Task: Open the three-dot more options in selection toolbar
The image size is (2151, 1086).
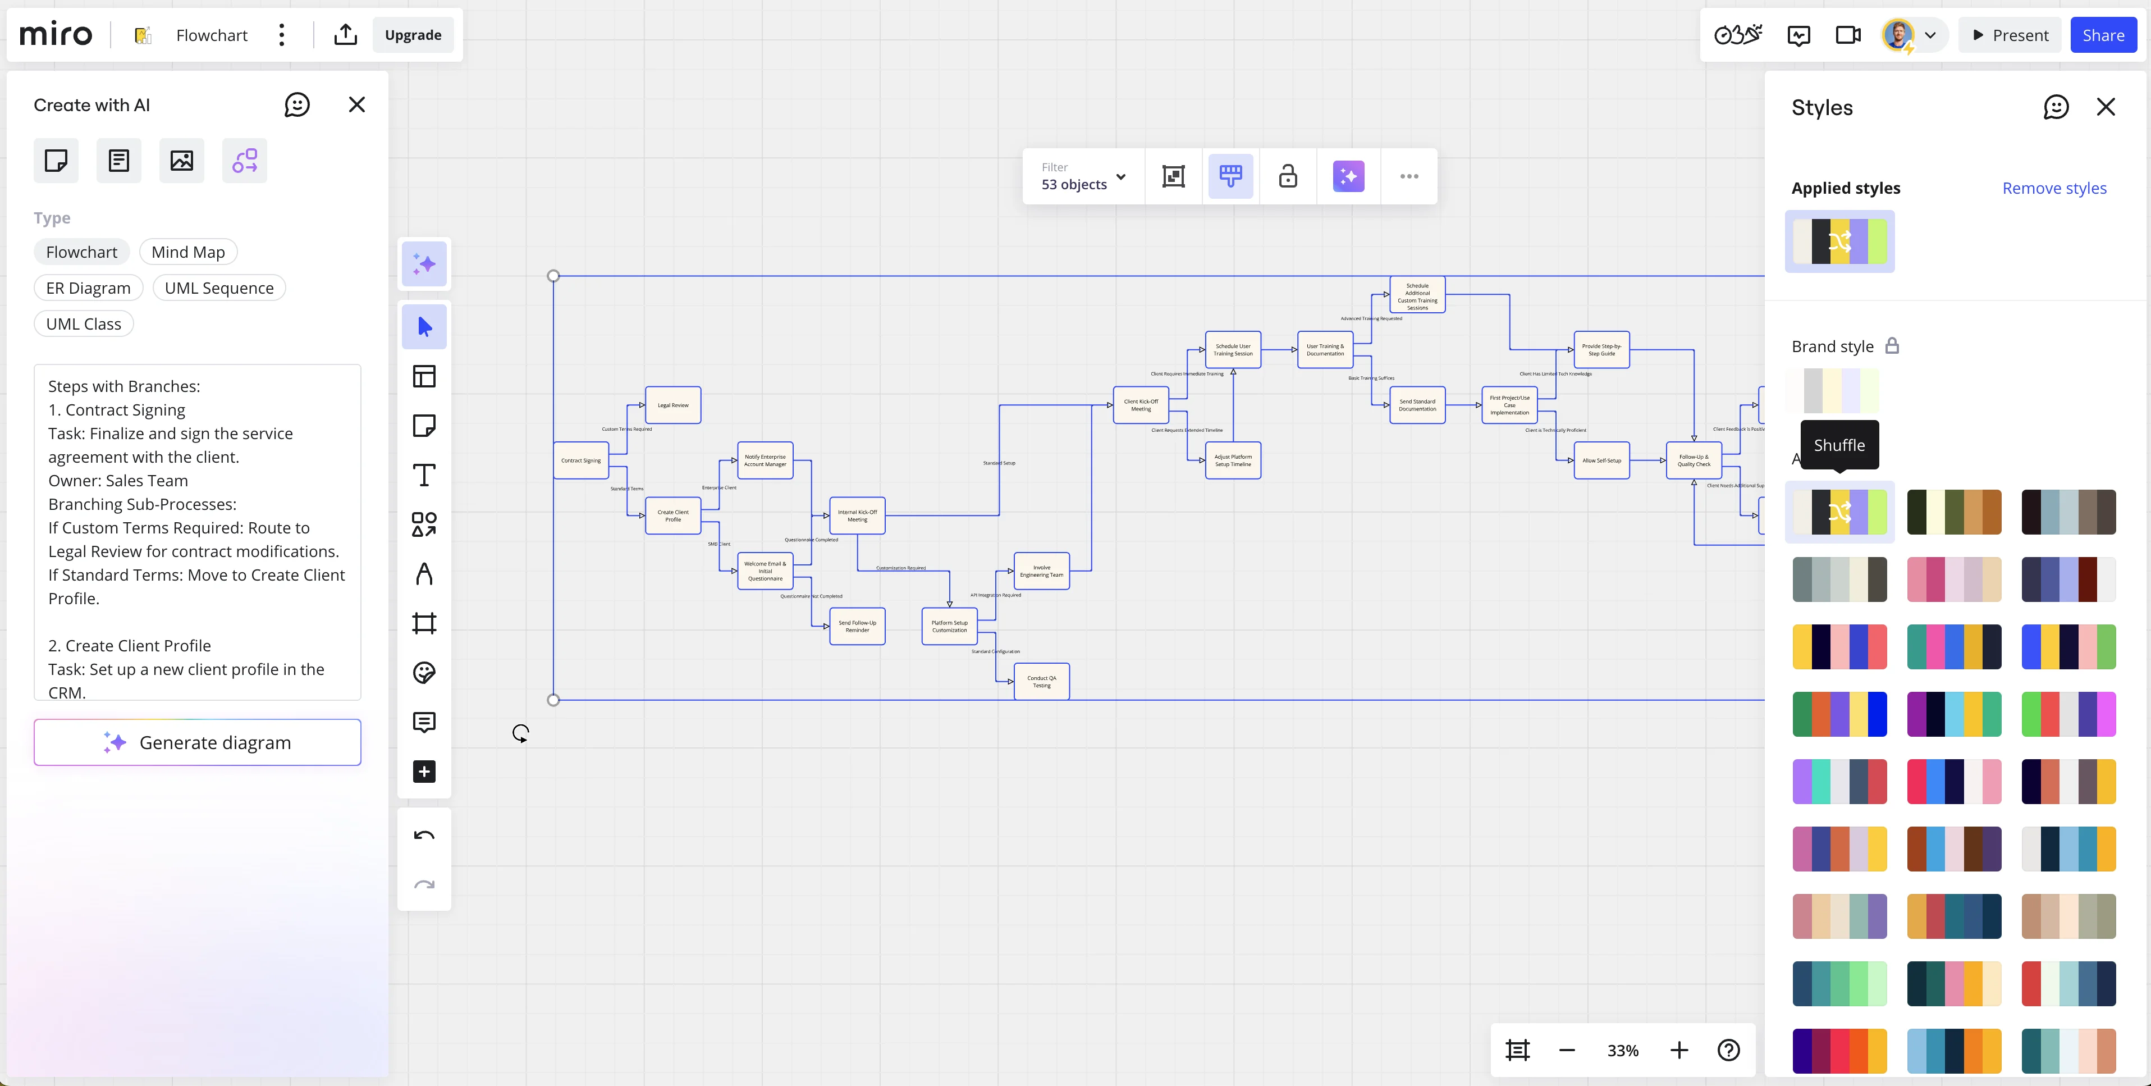Action: pos(1409,176)
